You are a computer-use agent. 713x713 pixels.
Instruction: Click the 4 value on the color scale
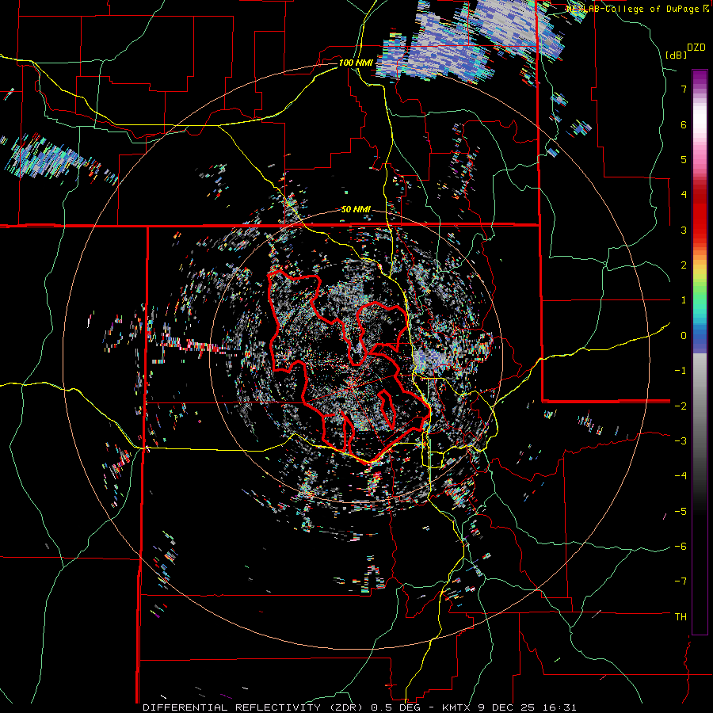pos(684,195)
